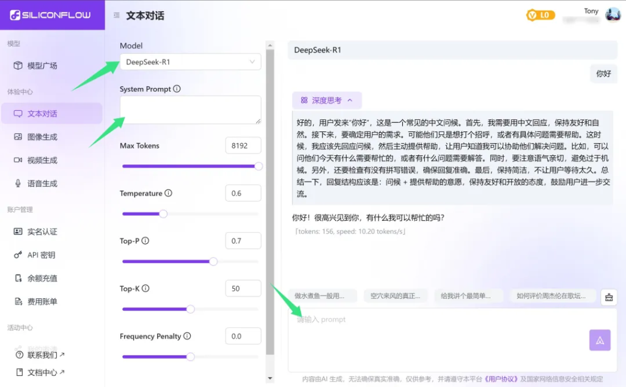Click the Top-P value field

click(x=243, y=241)
